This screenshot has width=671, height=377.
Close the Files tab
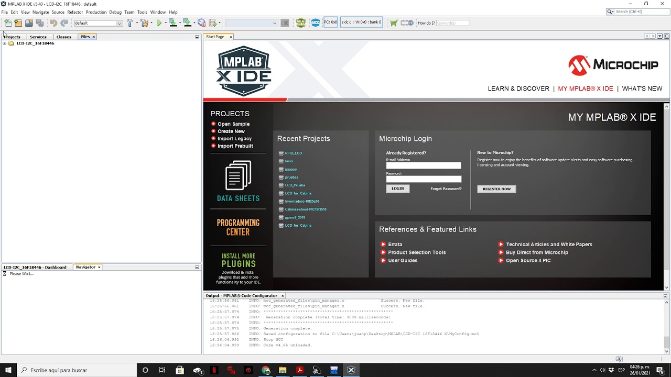93,37
